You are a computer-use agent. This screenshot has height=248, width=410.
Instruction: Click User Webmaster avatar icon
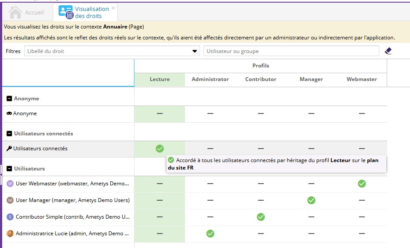(10, 184)
